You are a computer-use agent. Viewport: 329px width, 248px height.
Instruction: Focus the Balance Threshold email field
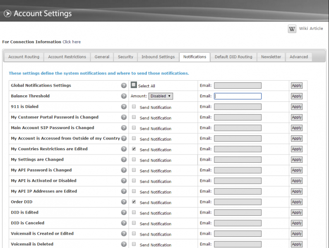pyautogui.click(x=238, y=96)
